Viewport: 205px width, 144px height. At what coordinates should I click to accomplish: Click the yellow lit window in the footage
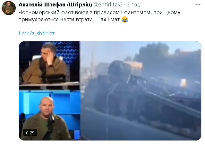tap(184, 83)
